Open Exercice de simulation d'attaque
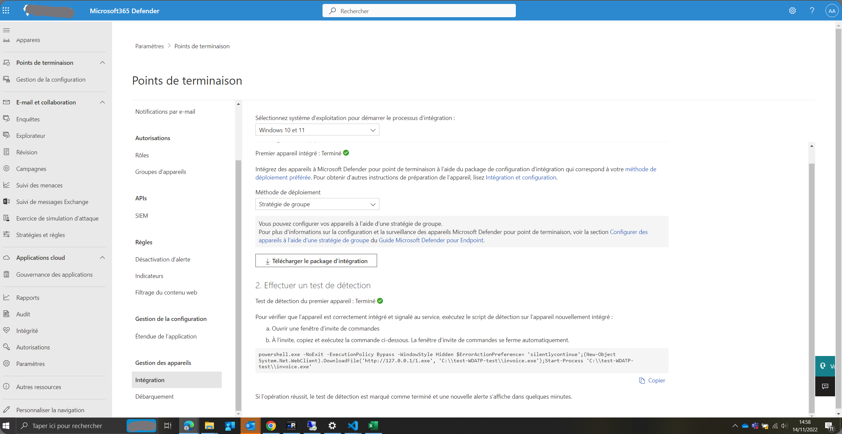842x434 pixels. pyautogui.click(x=57, y=218)
